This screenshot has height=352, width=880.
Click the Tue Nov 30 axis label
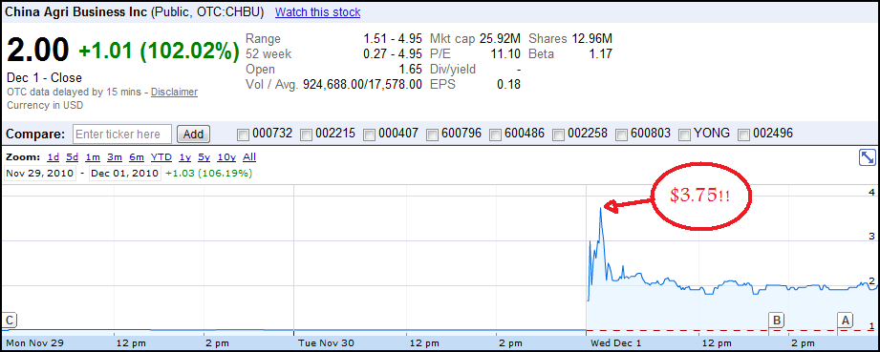(326, 342)
